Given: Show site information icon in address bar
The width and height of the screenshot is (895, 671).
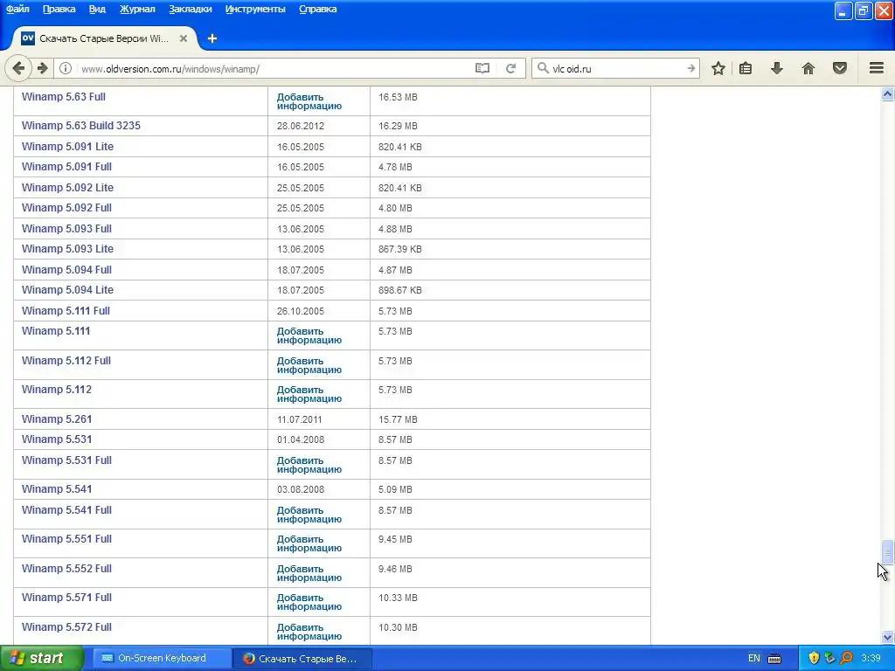Looking at the screenshot, I should tap(66, 68).
